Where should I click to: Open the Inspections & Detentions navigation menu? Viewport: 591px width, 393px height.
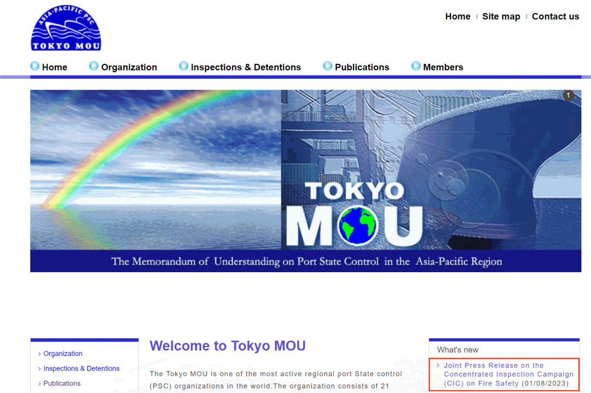pyautogui.click(x=246, y=67)
